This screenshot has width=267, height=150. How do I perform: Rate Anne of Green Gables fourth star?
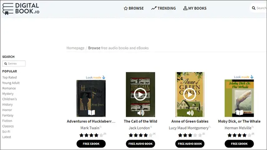(195, 135)
